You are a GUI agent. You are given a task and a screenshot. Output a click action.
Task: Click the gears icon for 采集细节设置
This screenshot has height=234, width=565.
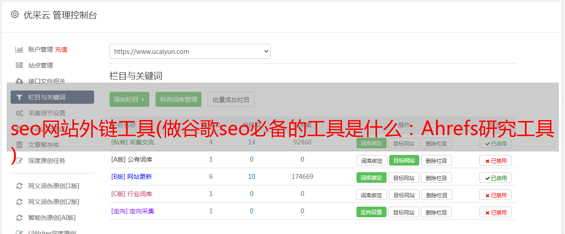click(19, 113)
